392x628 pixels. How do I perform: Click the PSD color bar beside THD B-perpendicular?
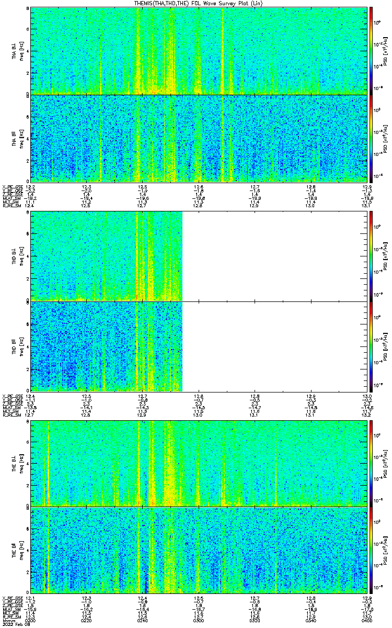pos(371,256)
